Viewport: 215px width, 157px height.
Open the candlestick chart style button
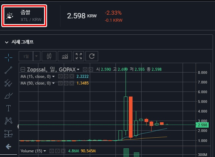pos(49,56)
